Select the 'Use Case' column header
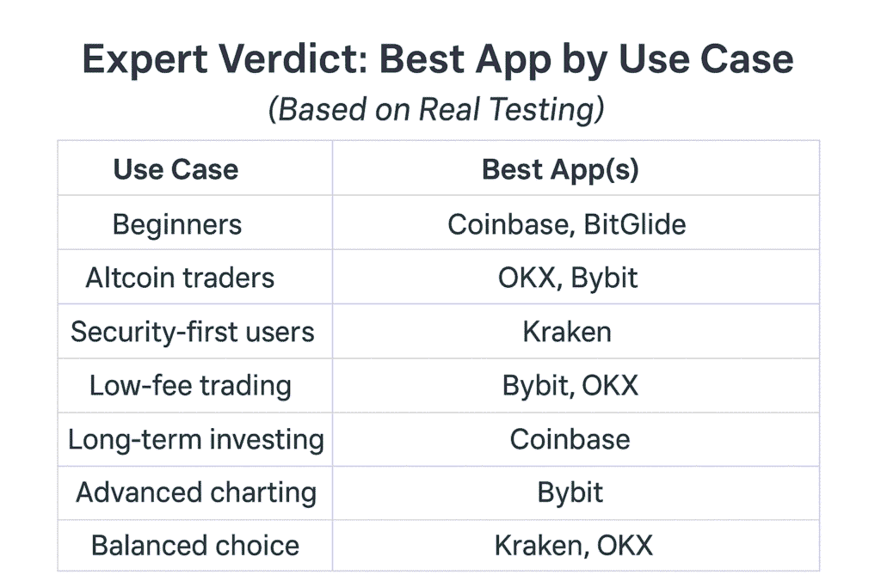The width and height of the screenshot is (881, 587). click(176, 169)
